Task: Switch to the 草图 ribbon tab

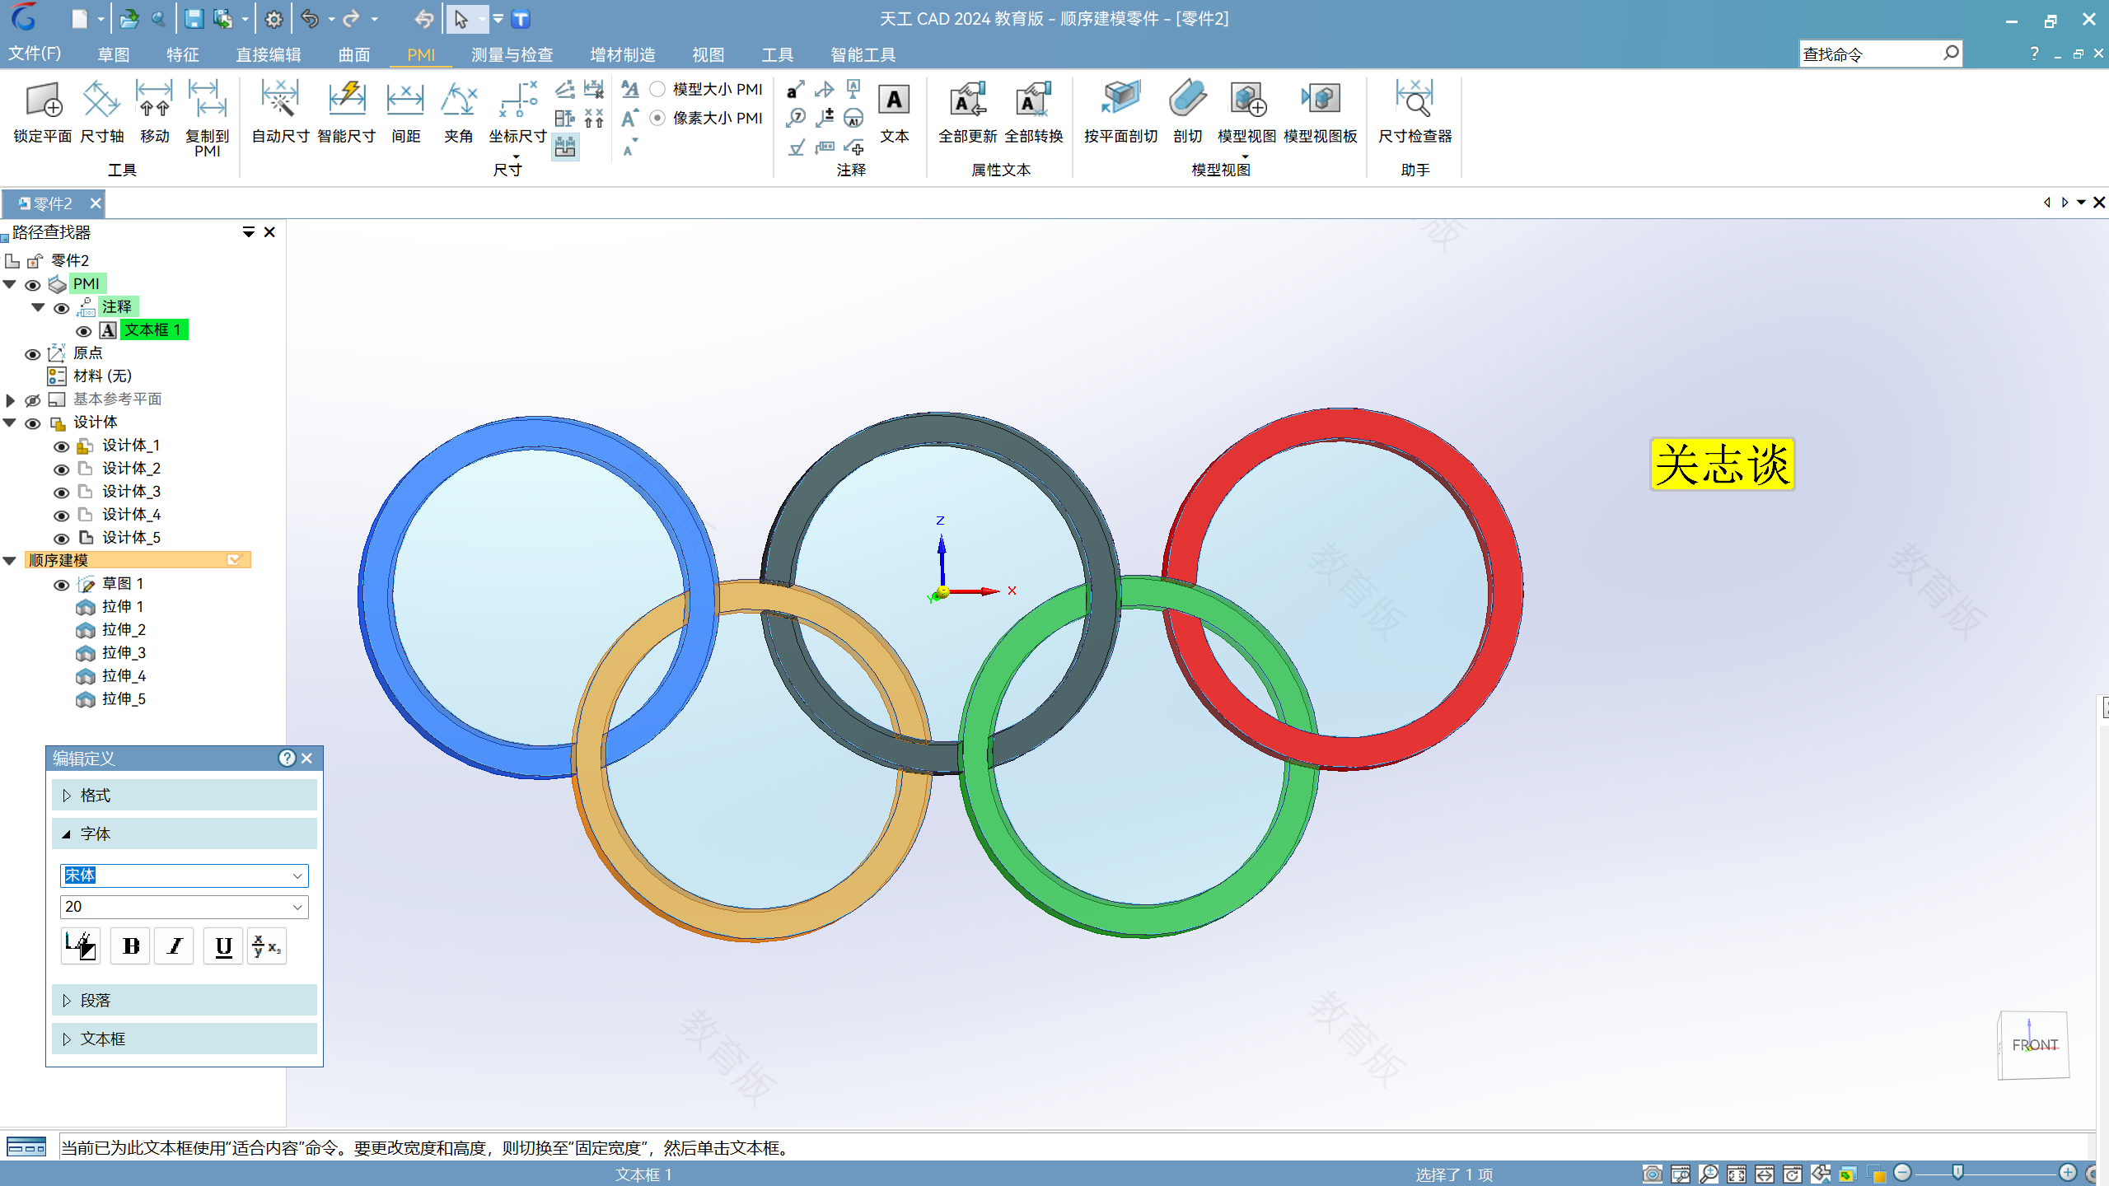Action: tap(113, 54)
